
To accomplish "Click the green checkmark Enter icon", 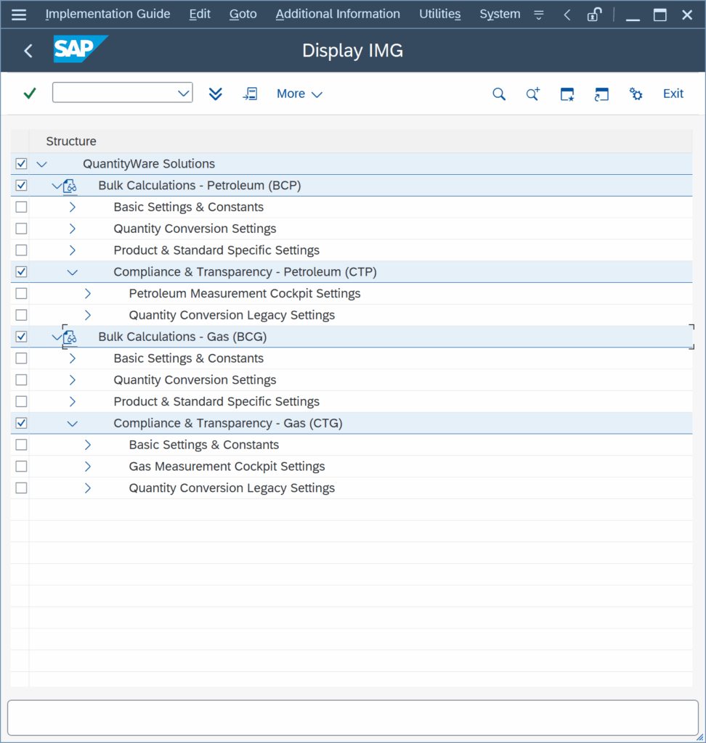I will click(30, 94).
